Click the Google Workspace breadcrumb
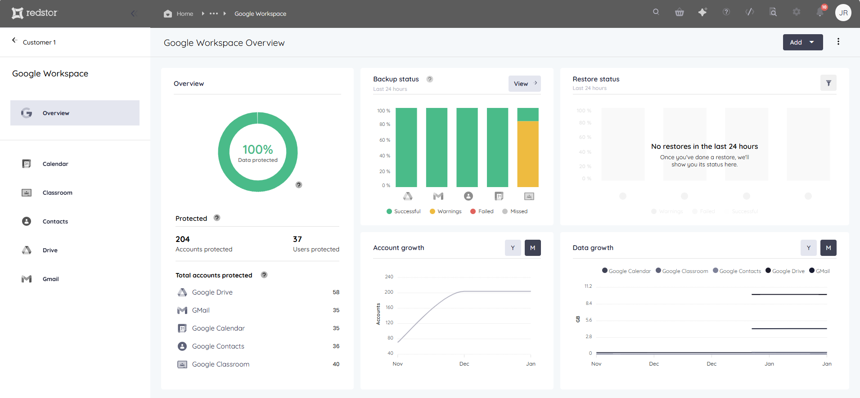Screen dimensions: 860x398 tap(260, 13)
